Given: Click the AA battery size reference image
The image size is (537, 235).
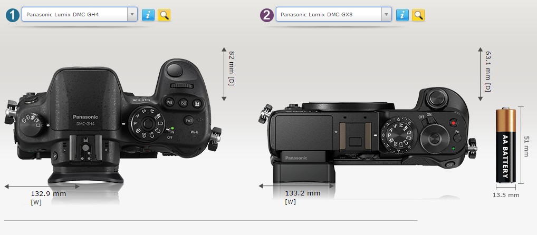Looking at the screenshot, I should click(506, 145).
